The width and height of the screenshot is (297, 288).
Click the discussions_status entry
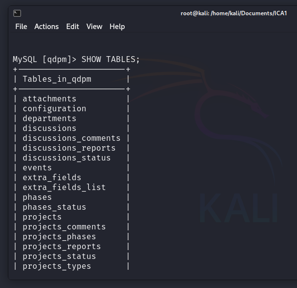coord(67,158)
